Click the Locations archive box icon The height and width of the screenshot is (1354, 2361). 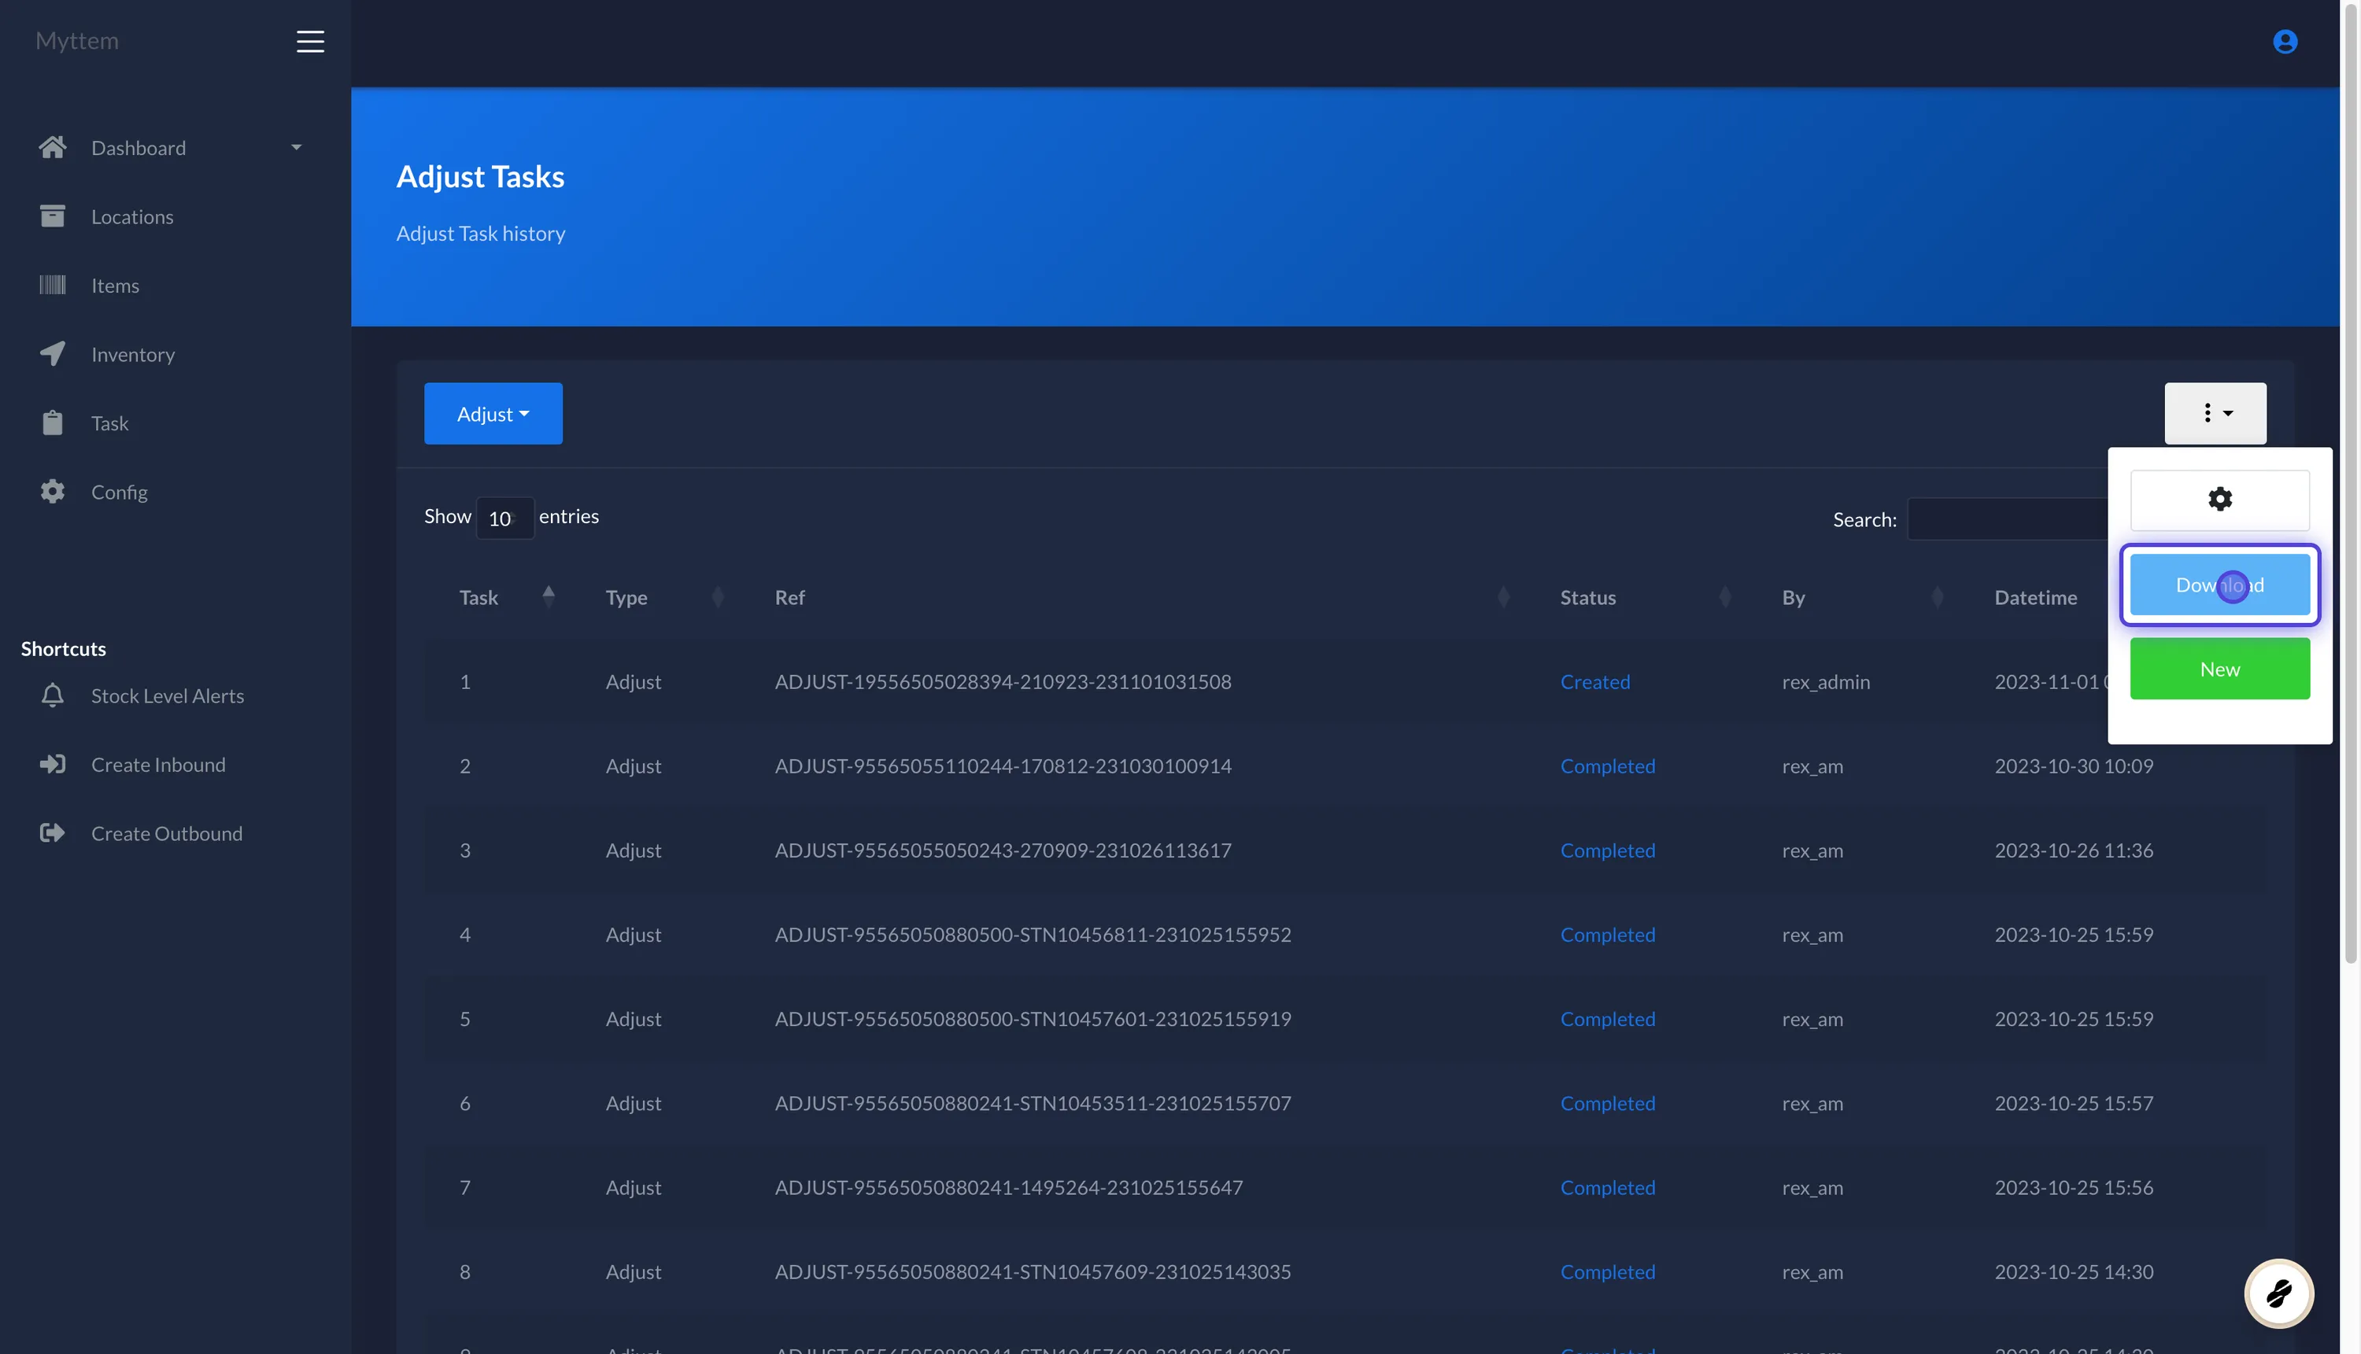coord(52,216)
